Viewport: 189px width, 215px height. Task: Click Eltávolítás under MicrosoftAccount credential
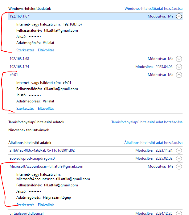pyautogui.click(x=46, y=205)
